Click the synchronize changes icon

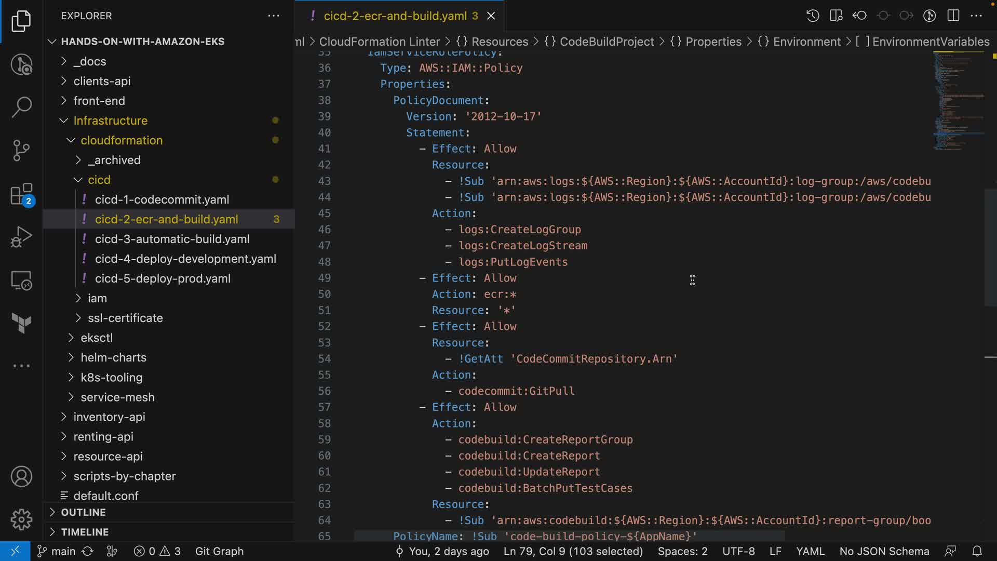pyautogui.click(x=88, y=551)
